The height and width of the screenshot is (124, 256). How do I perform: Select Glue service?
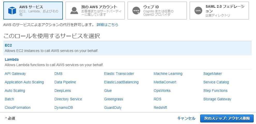[108, 91]
